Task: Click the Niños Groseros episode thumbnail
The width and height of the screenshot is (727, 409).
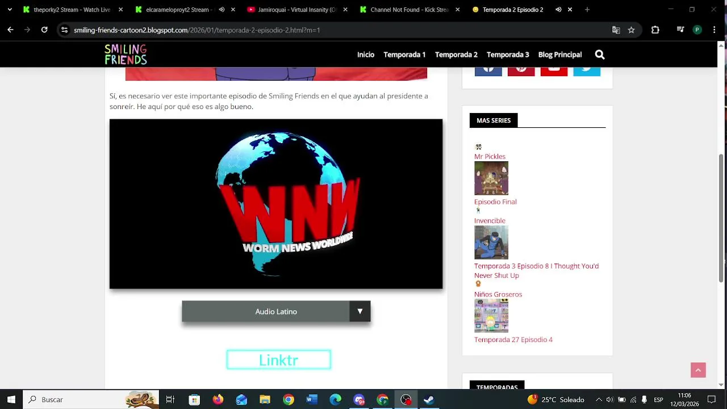Action: coord(491,316)
